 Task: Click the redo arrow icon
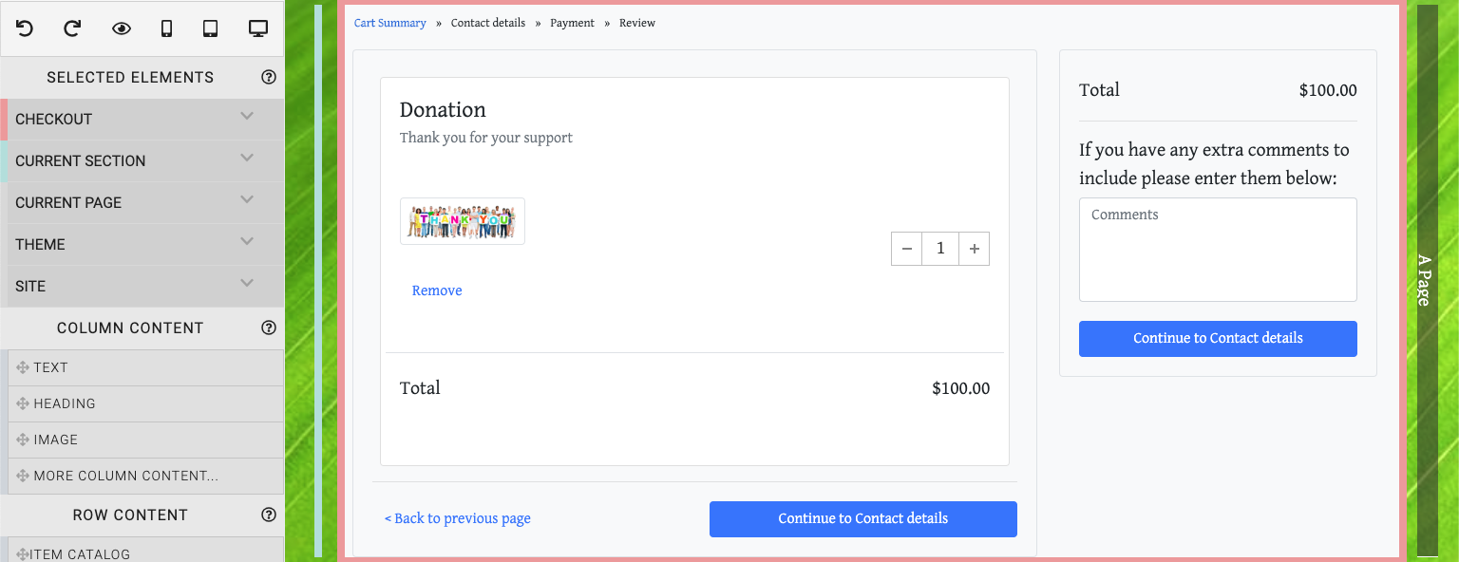pyautogui.click(x=72, y=28)
